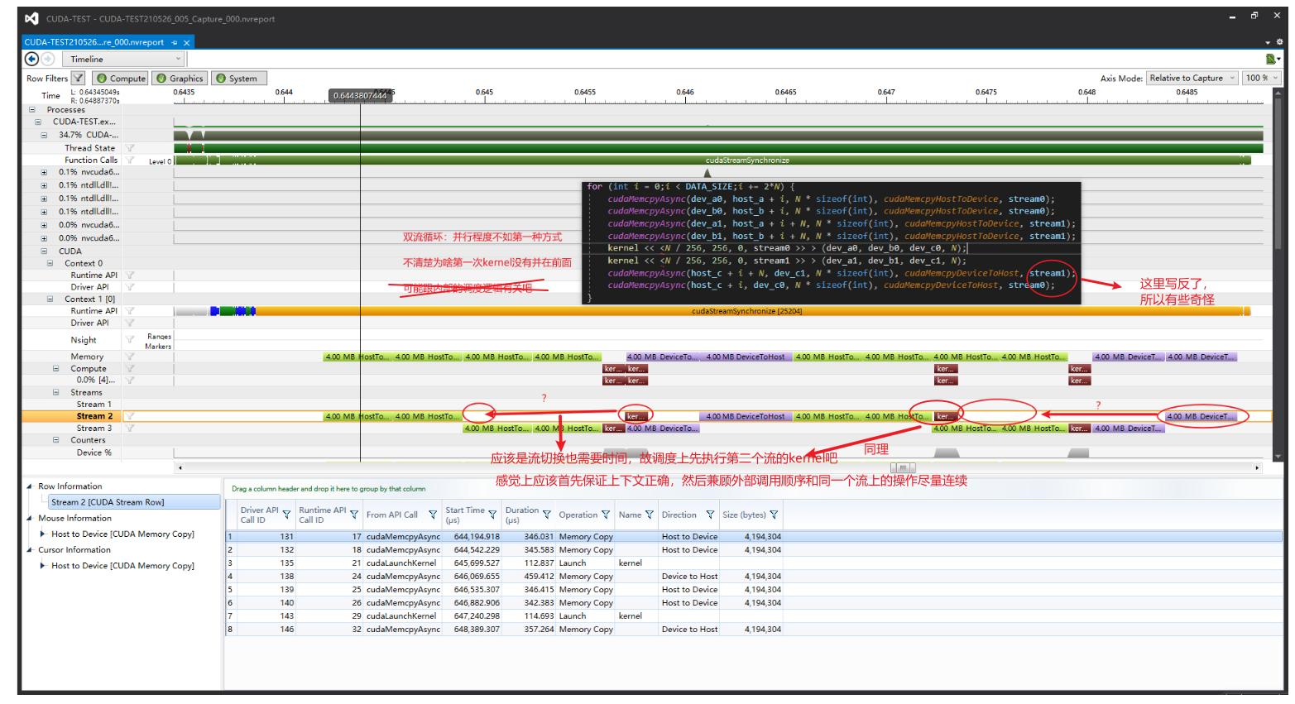Filter the Start Time column
1295x704 pixels.
pyautogui.click(x=492, y=515)
